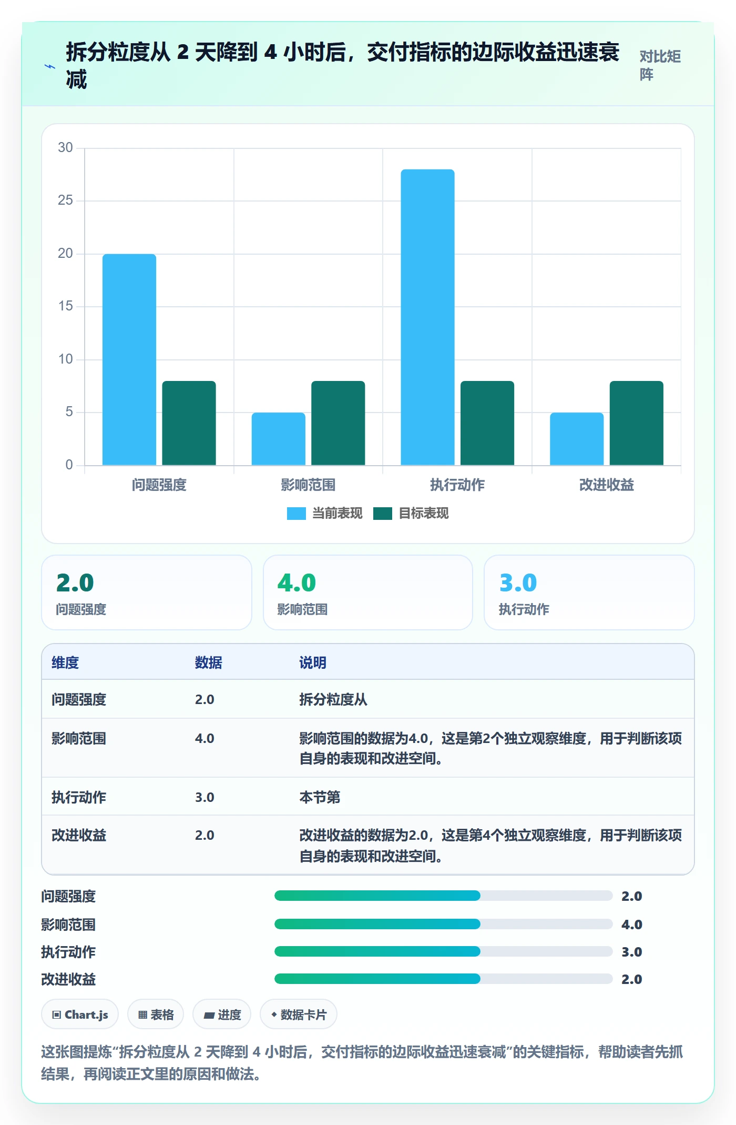This screenshot has width=736, height=1125.
Task: Click the lightning bolt icon beside the title
Action: pos(49,66)
